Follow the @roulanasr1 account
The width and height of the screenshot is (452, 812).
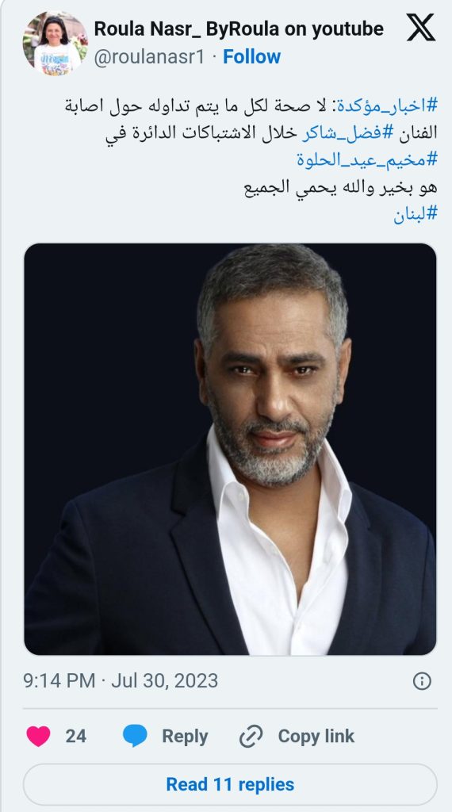coord(251,56)
